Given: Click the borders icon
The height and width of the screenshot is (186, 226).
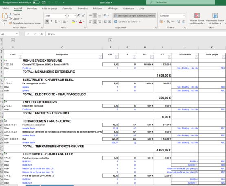Looking at the screenshot, I should click(x=64, y=22).
